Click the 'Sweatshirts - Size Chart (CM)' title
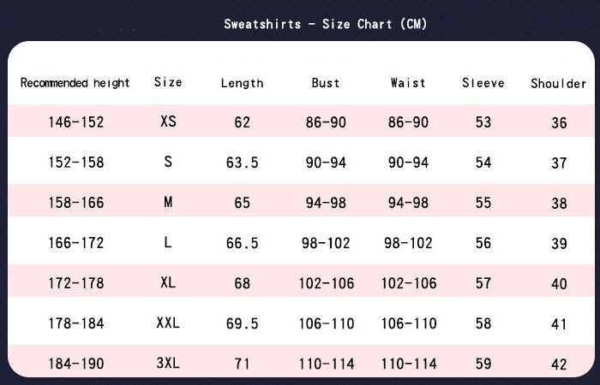The height and width of the screenshot is (385, 600). (x=326, y=24)
